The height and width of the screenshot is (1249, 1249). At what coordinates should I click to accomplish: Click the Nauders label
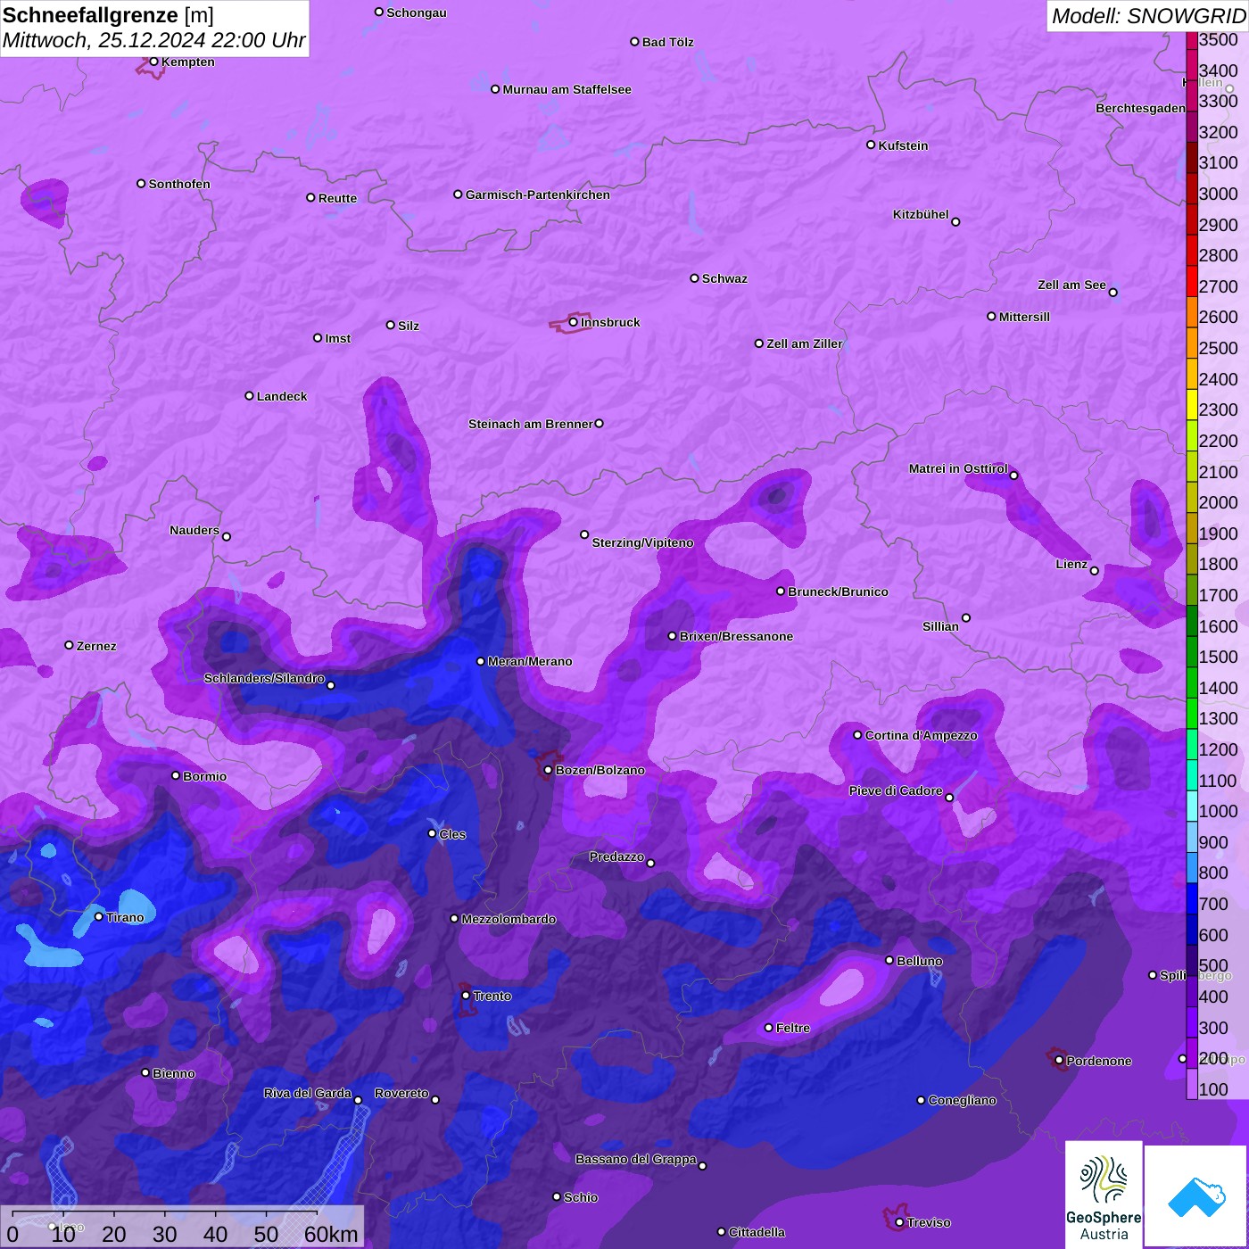(194, 530)
